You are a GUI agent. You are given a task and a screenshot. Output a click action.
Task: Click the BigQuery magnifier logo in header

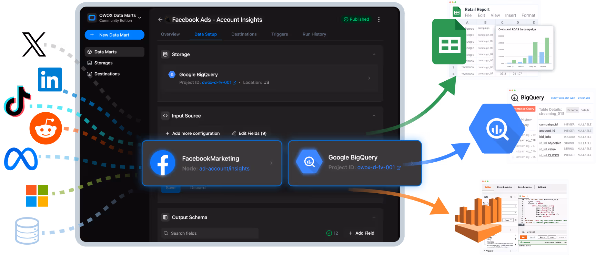(515, 98)
